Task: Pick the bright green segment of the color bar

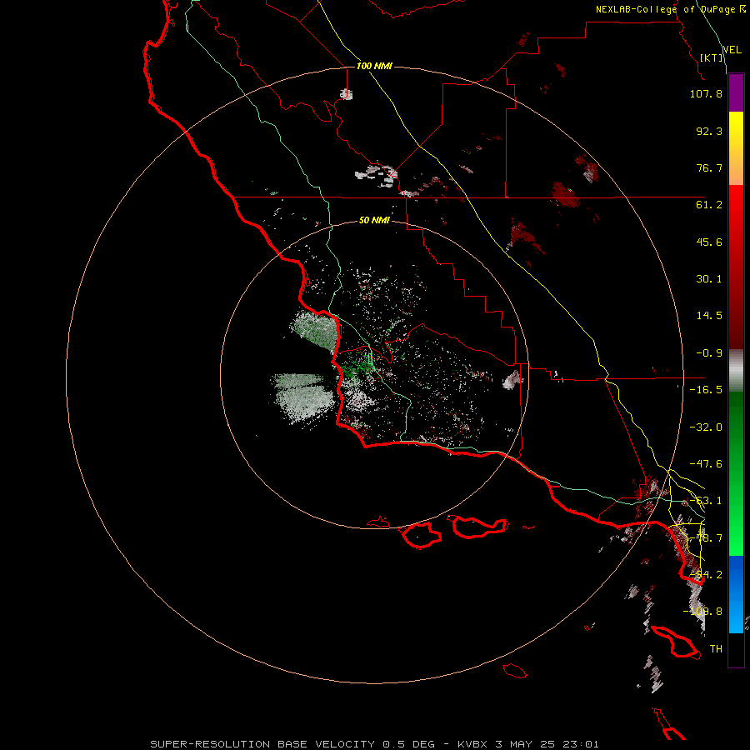Action: coord(736,536)
